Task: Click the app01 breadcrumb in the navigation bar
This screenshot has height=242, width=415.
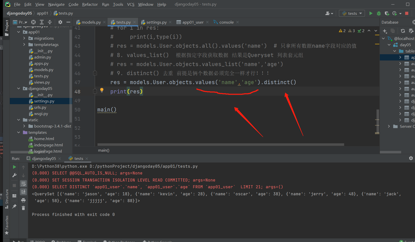Action: click(42, 13)
